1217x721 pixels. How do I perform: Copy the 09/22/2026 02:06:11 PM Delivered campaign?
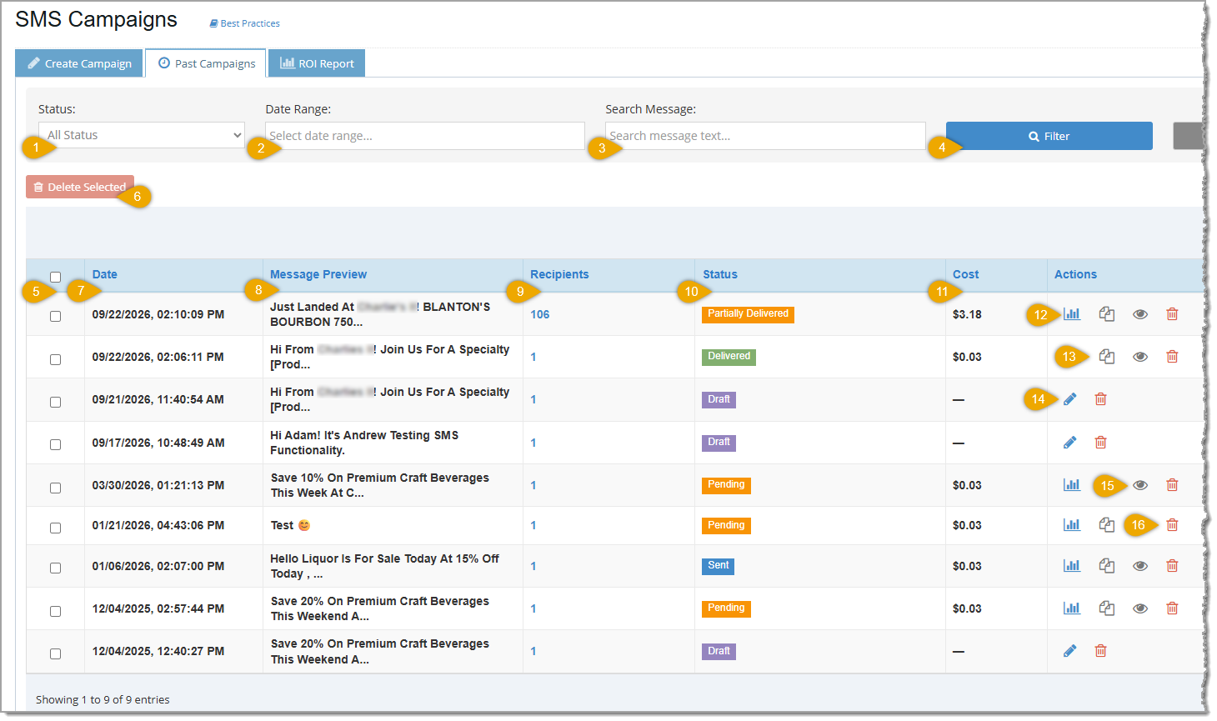1107,357
